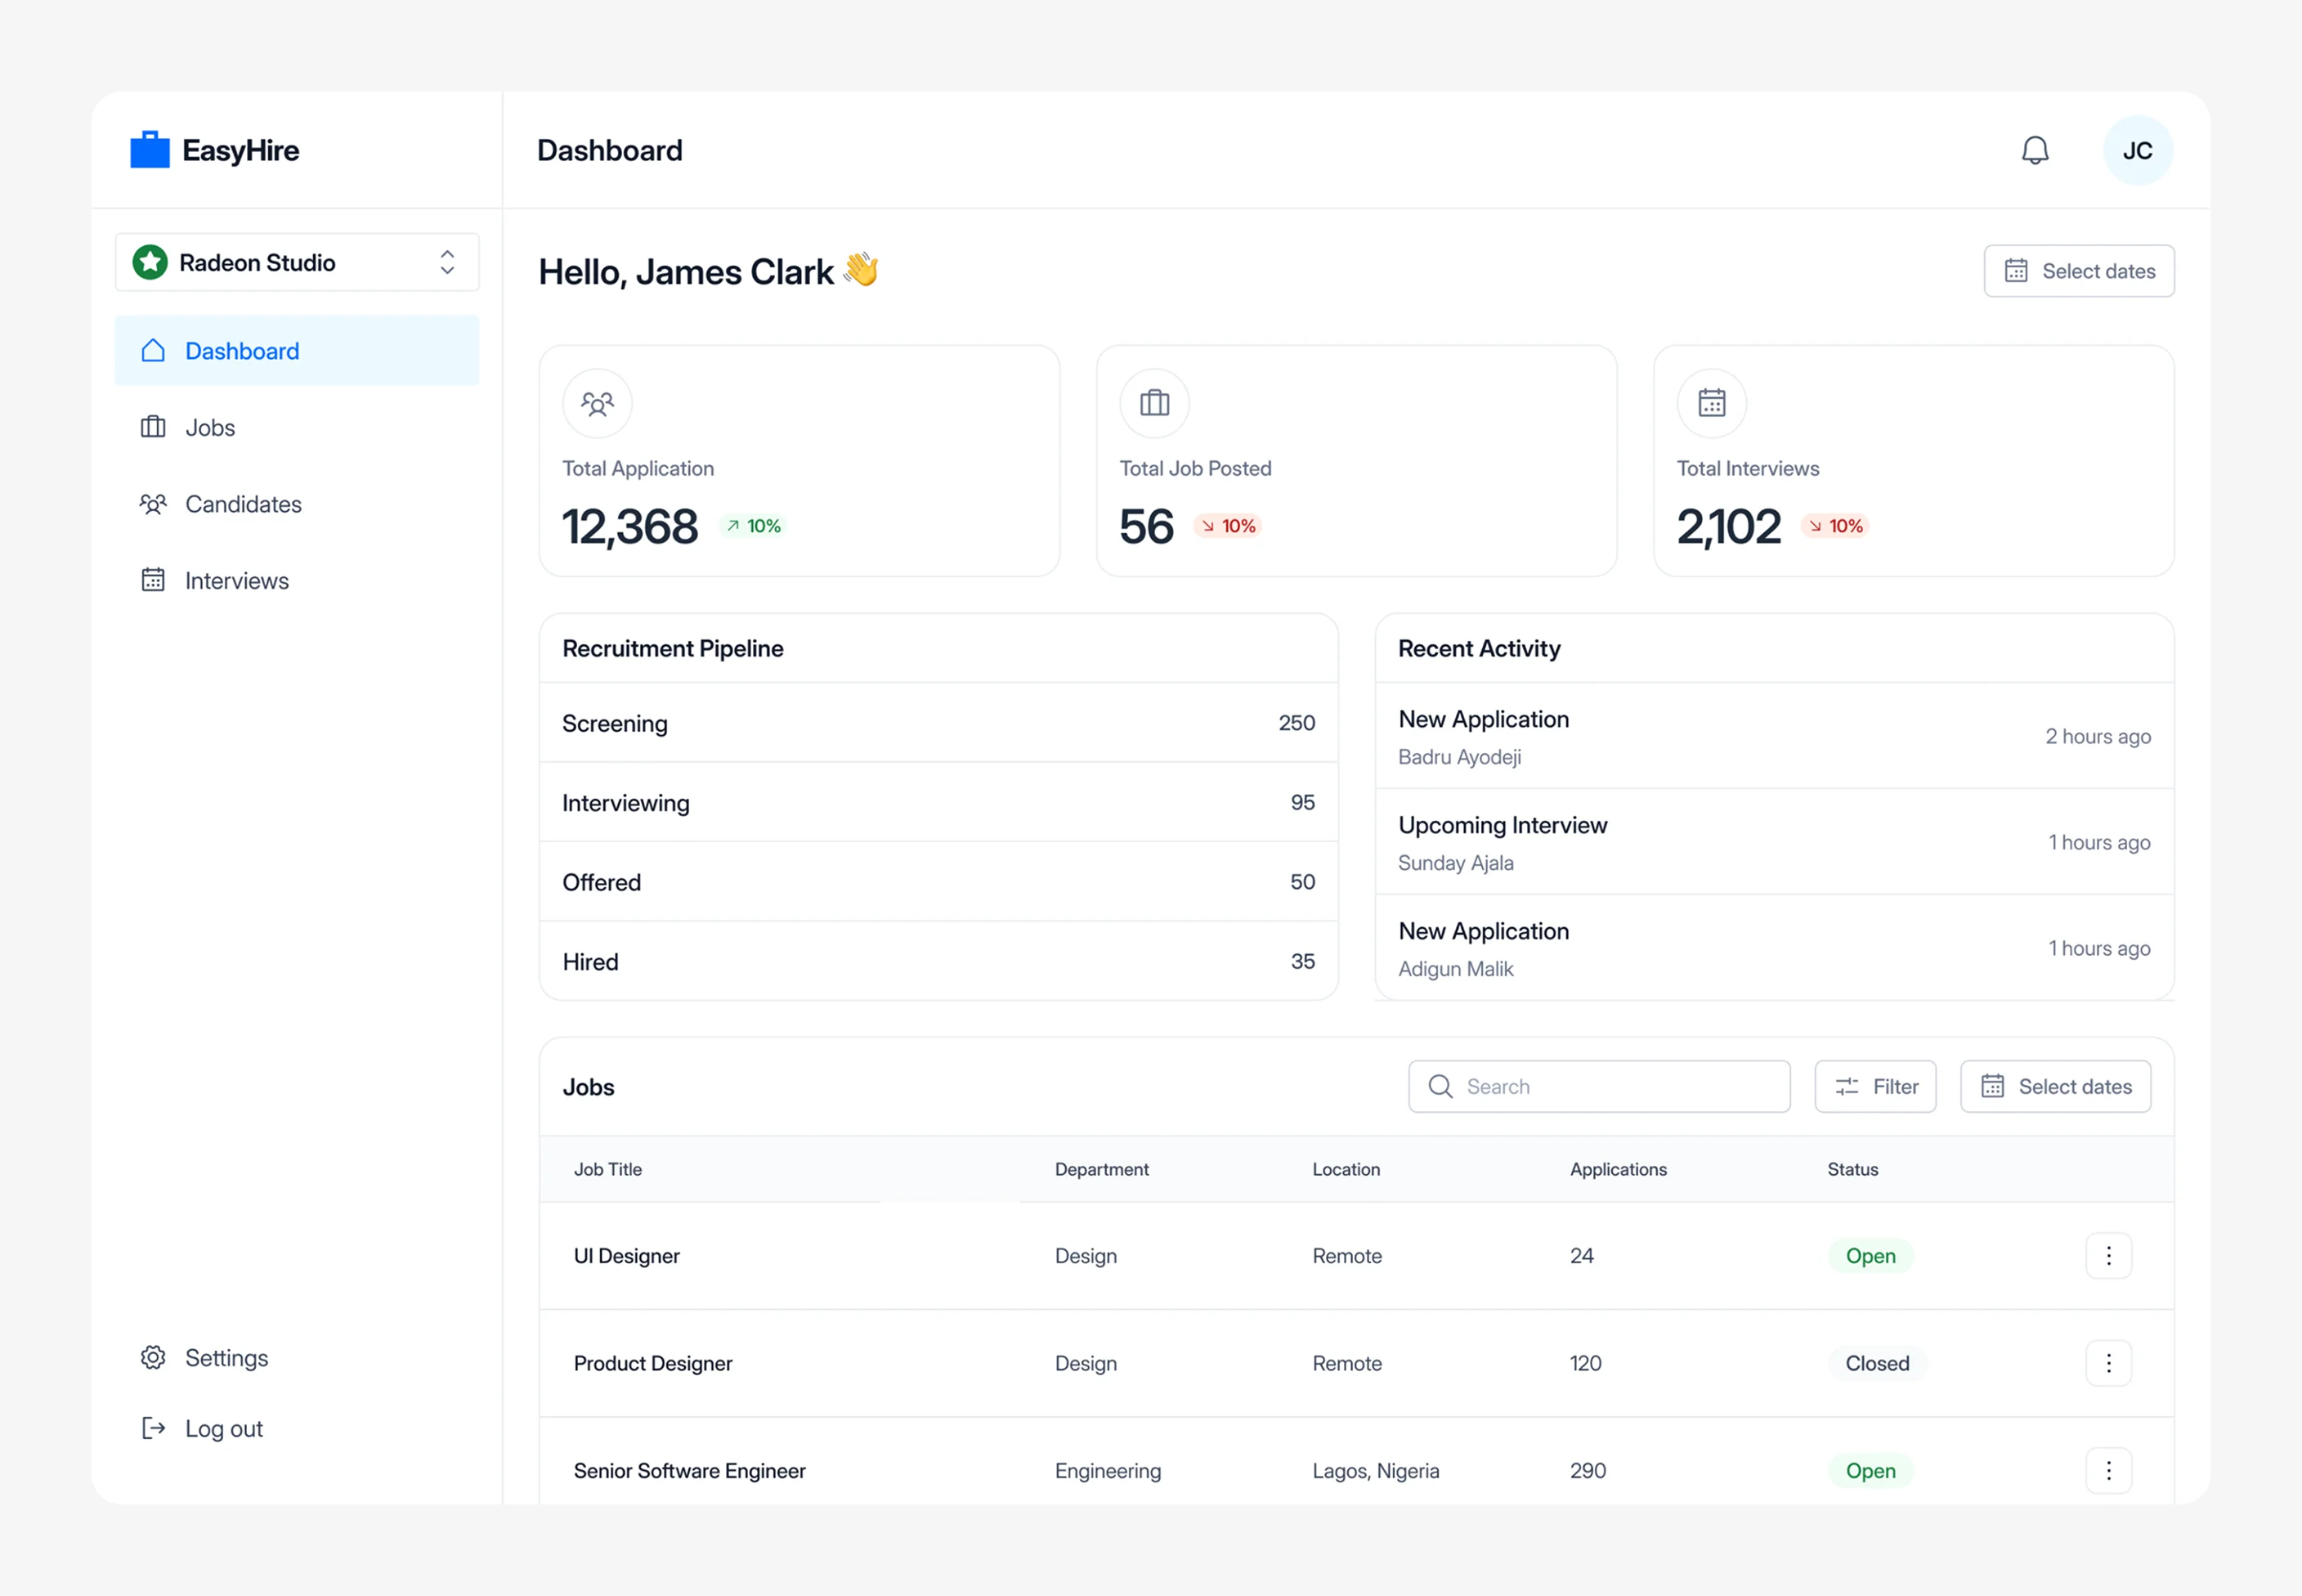Sort by the Department column header
Image resolution: width=2302 pixels, height=1596 pixels.
(1101, 1169)
